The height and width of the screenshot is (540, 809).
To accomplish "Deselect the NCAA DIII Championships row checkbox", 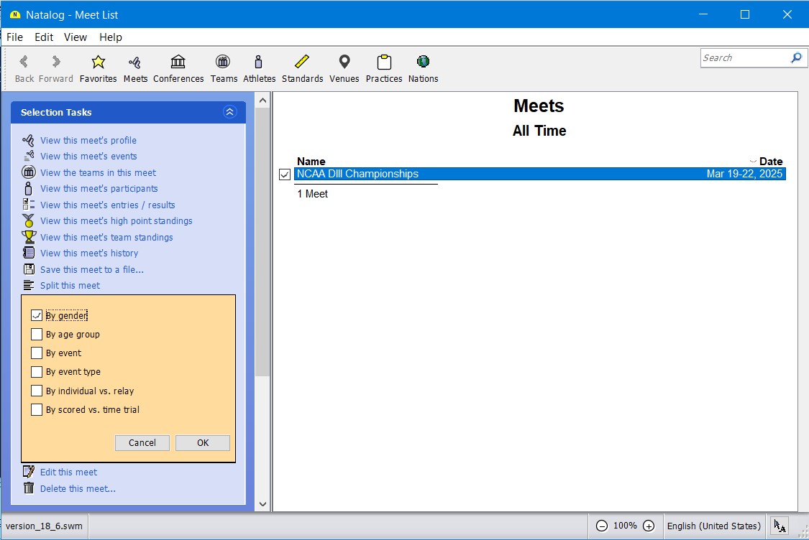I will [285, 174].
